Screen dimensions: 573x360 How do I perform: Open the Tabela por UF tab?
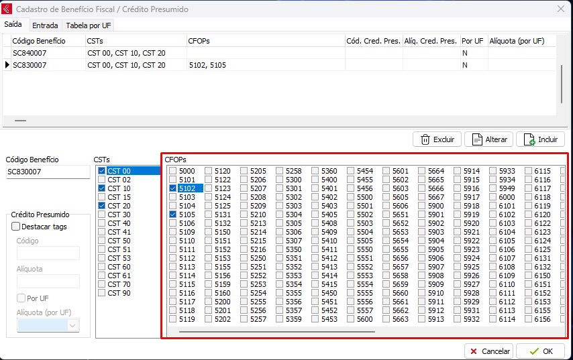point(89,25)
